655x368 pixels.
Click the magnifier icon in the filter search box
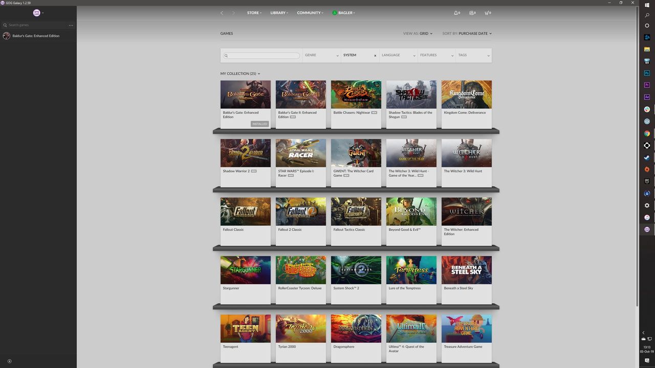(226, 56)
